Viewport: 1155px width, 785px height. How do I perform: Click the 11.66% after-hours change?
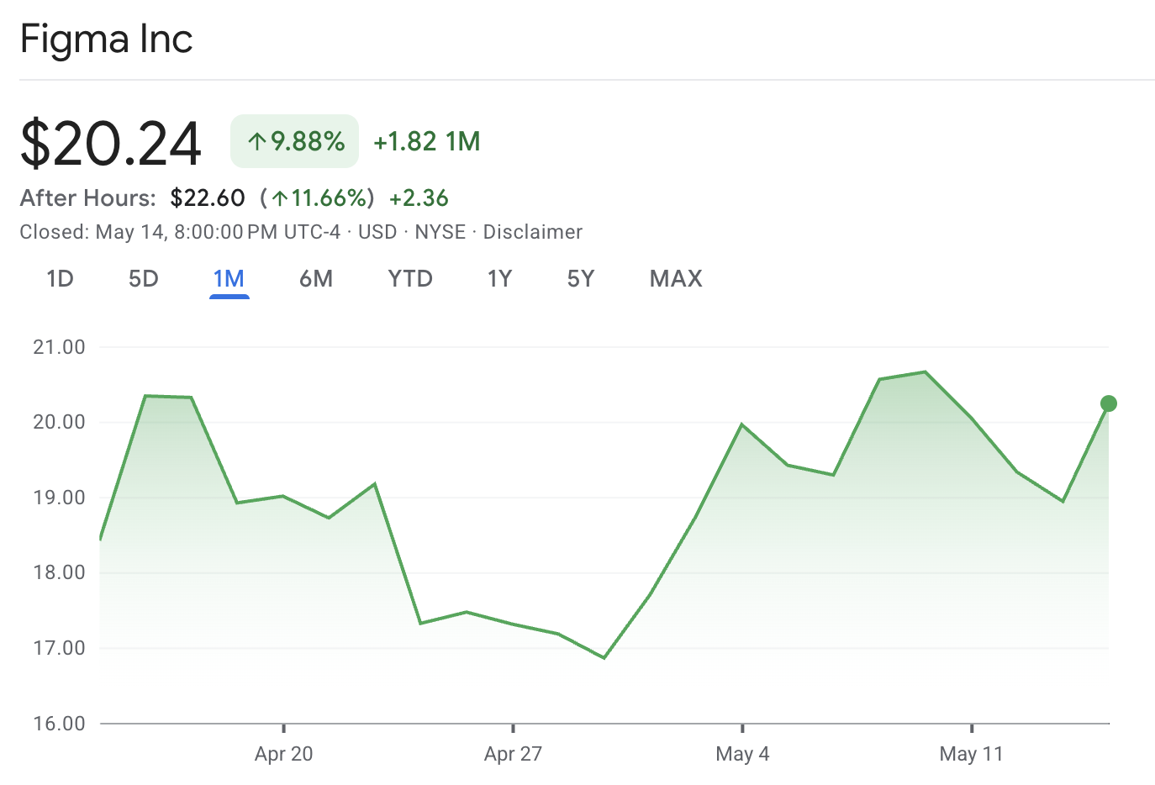pyautogui.click(x=318, y=198)
